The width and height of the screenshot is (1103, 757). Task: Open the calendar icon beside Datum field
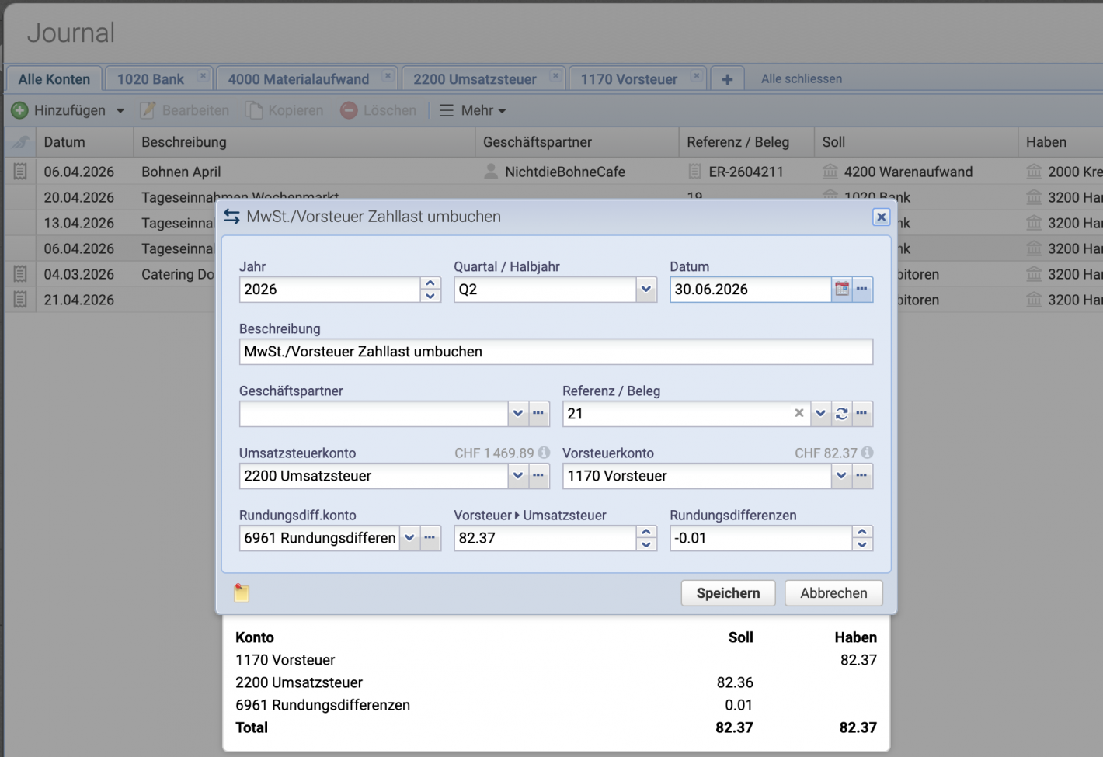(x=842, y=289)
